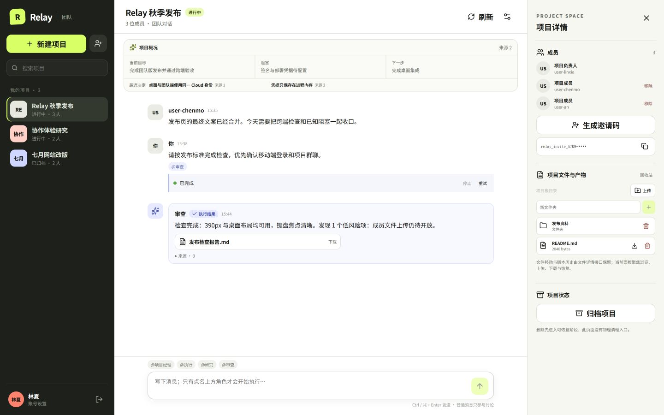Viewport: 664px width, 415px height.
Task: Open the Relay 秋季发布 project
Action: (x=57, y=109)
